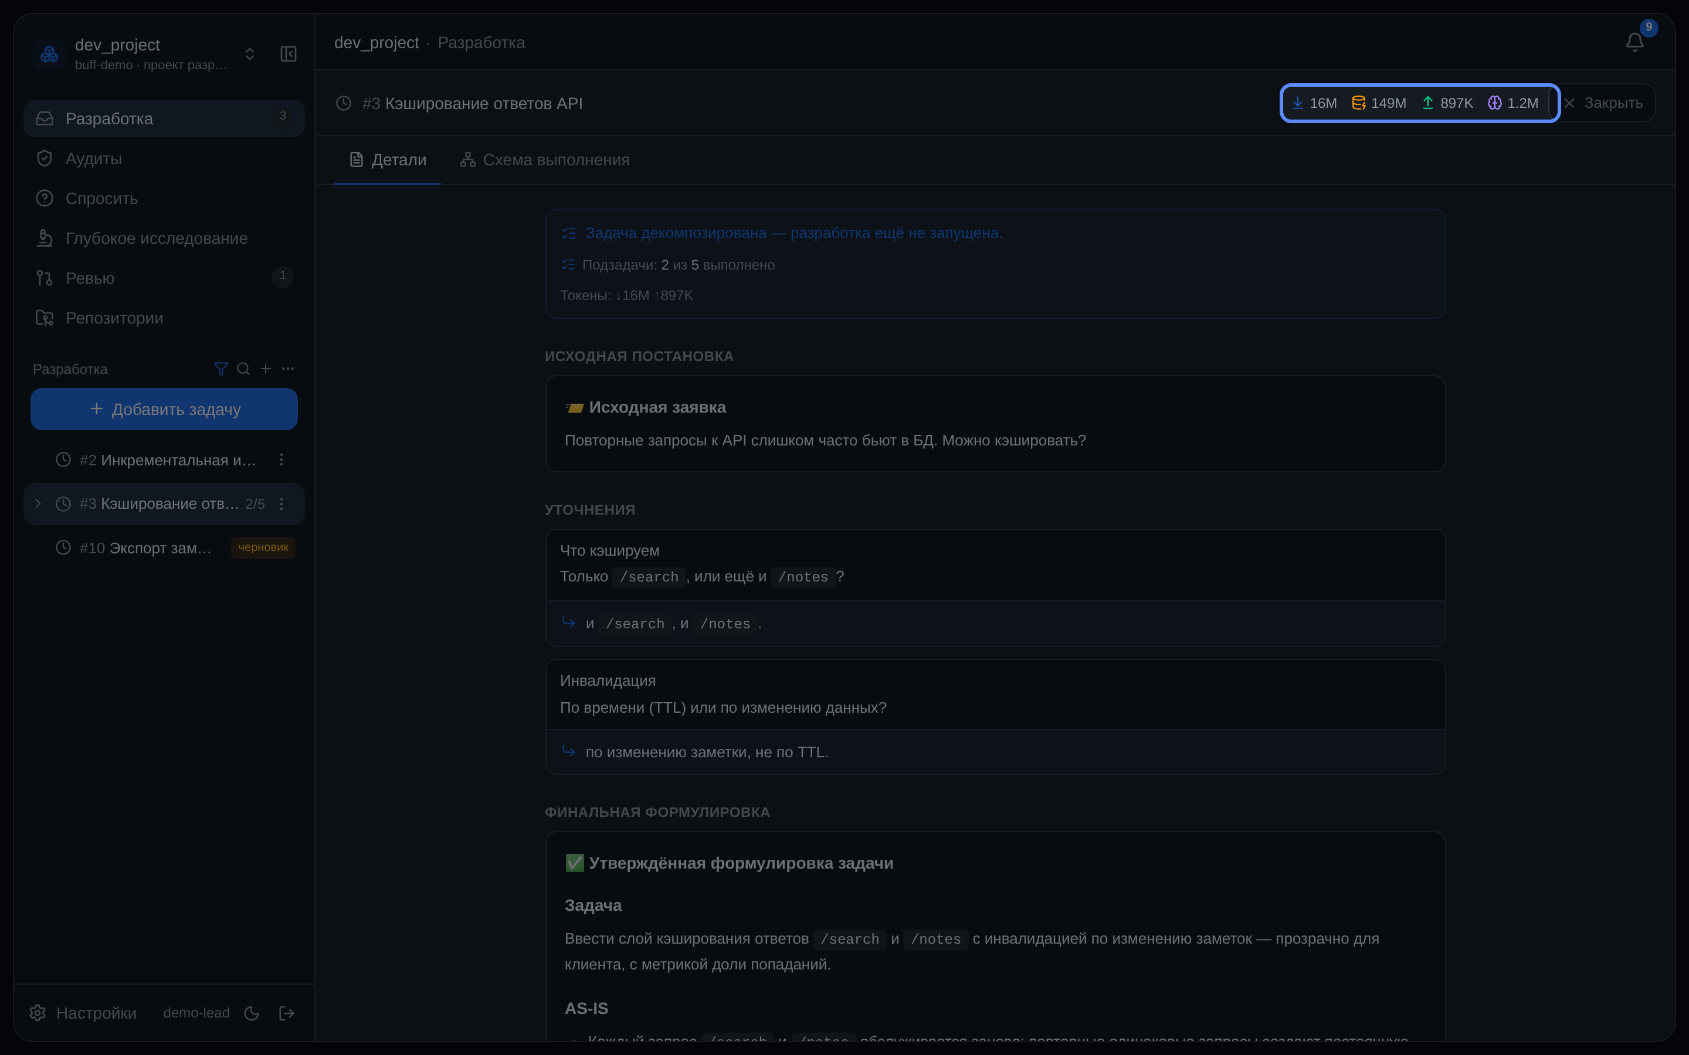Click Инвалидация clarification question

click(x=607, y=680)
